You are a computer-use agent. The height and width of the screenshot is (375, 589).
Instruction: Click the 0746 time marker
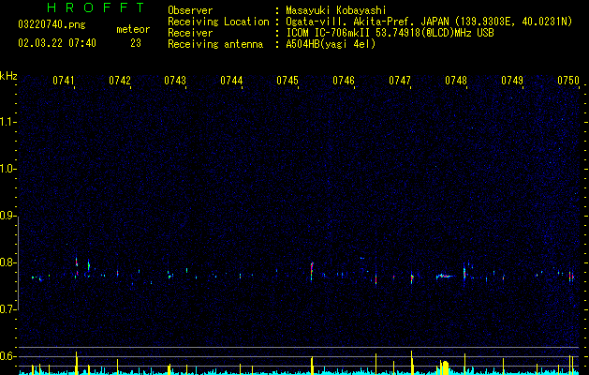click(344, 81)
